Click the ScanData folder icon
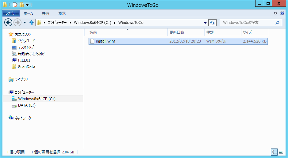This screenshot has height=158, width=288. pos(14,66)
